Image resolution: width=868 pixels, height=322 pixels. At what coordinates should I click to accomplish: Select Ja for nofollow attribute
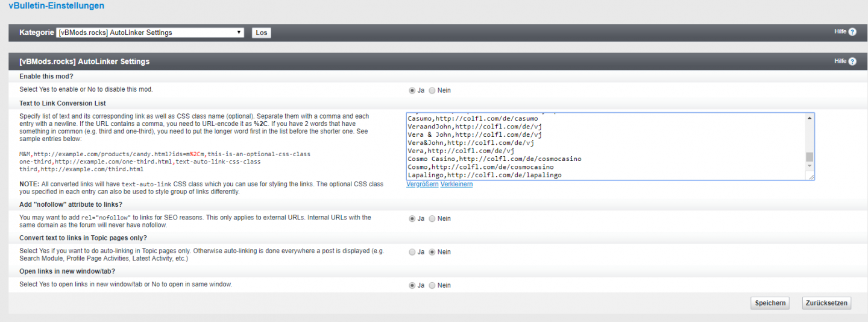tap(412, 219)
